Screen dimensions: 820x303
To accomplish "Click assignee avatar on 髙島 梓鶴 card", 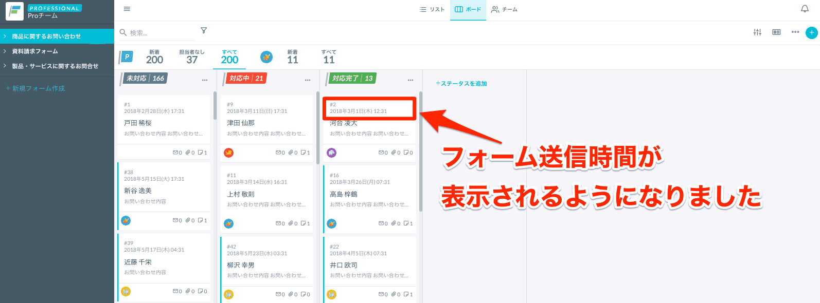I will [332, 223].
